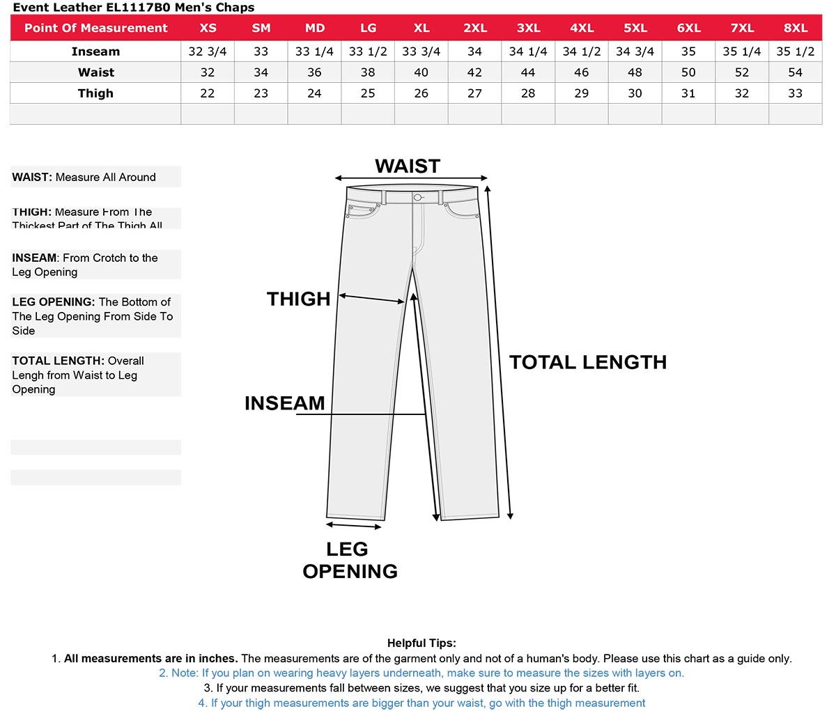Click the pants illustration
Image resolution: width=836 pixels, height=711 pixels.
(414, 352)
